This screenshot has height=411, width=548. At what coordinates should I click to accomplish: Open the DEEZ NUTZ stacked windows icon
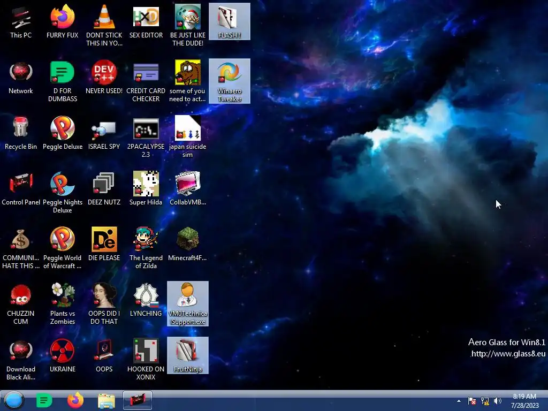104,189
